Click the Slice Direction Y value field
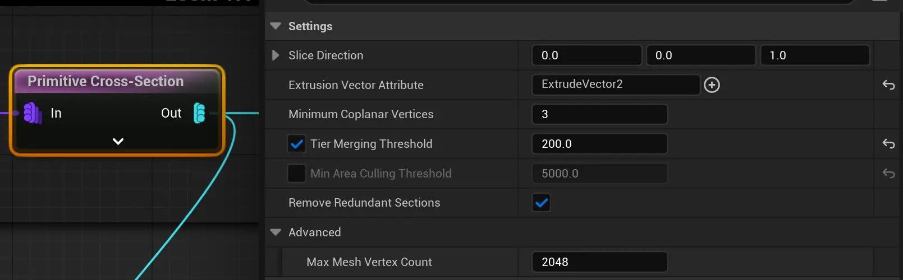 coord(700,55)
